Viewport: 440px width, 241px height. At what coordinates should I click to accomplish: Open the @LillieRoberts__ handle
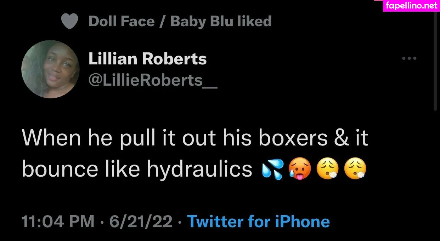click(153, 81)
